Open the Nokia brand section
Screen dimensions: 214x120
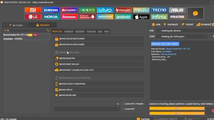pos(51,17)
